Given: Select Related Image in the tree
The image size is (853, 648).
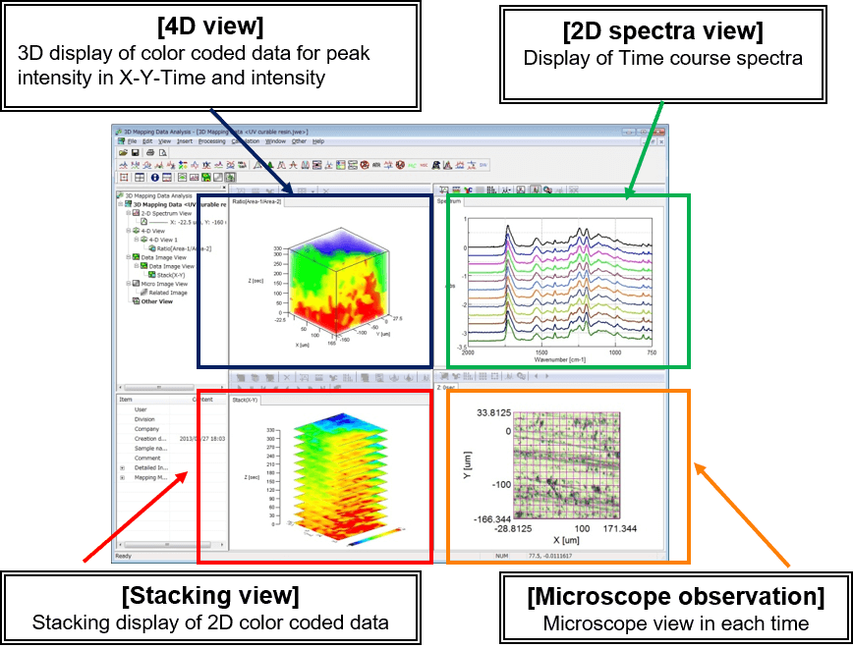Looking at the screenshot, I should coord(168,293).
